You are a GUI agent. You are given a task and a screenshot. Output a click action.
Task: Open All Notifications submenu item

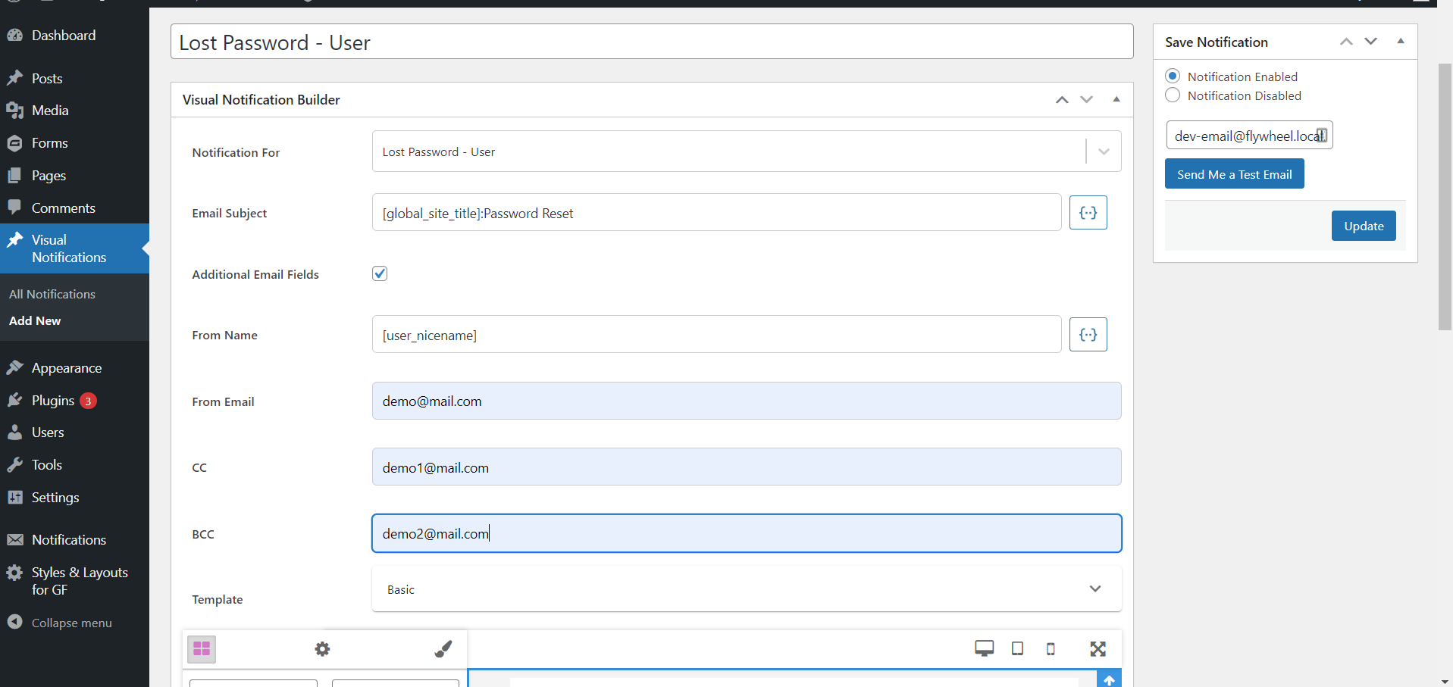pyautogui.click(x=52, y=294)
